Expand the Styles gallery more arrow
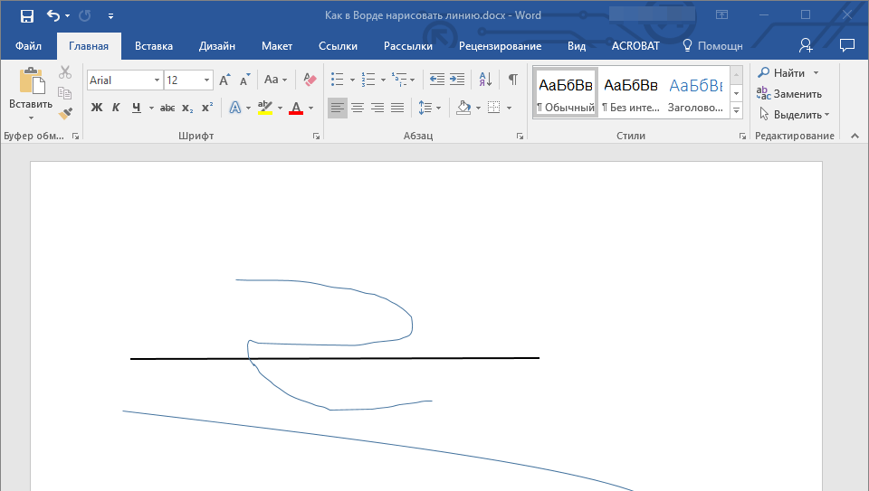 pos(736,110)
